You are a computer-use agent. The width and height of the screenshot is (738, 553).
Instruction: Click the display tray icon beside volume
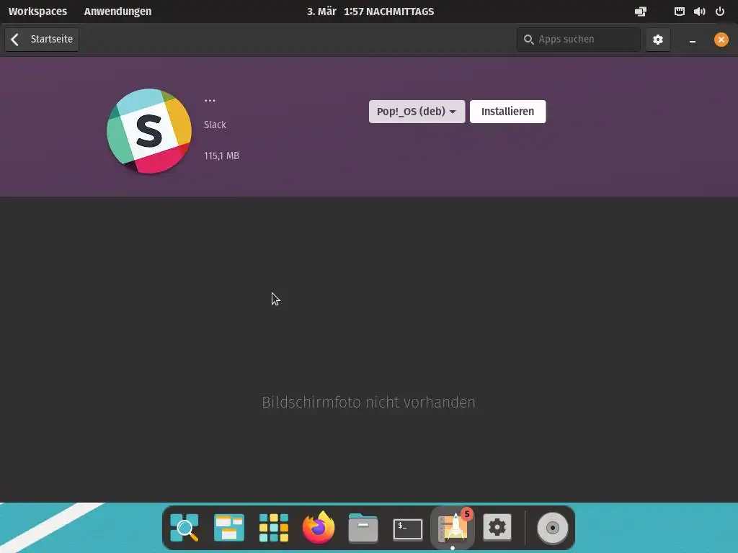pos(679,12)
